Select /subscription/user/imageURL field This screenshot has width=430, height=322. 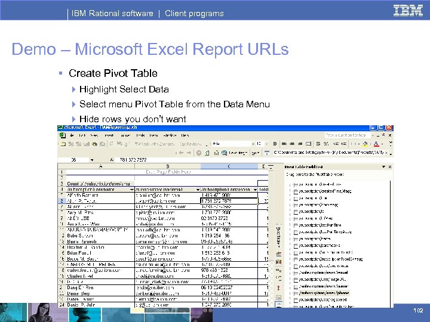click(x=322, y=279)
